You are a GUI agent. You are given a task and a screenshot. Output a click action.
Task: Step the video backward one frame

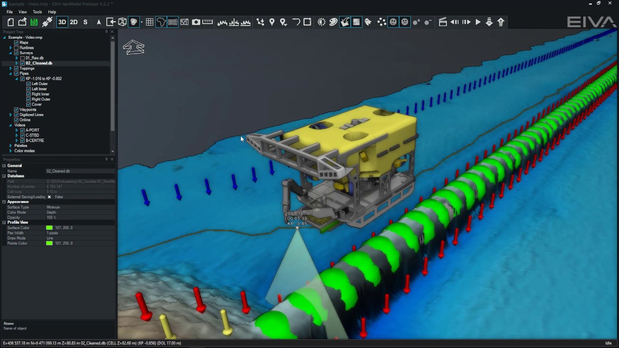[455, 22]
